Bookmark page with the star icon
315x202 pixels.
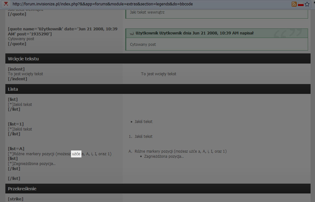[x=307, y=4]
